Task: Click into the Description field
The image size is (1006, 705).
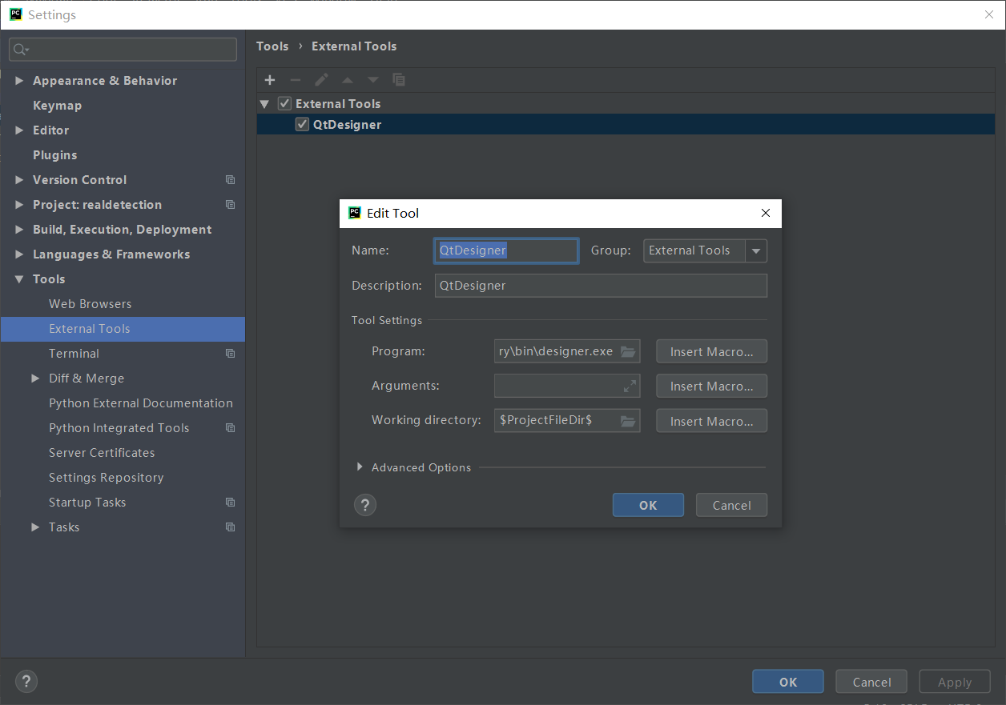Action: (x=601, y=286)
